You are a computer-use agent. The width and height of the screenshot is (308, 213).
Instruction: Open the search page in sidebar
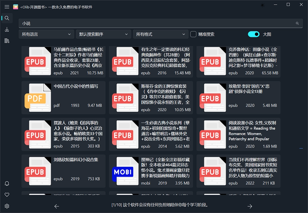point(7,18)
